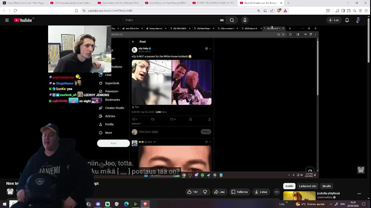
Task: Save video with Tallenna button
Action: coord(240,192)
